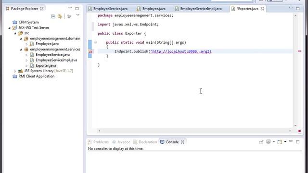Close the Exporter.java editor tab
This screenshot has width=308, height=173.
(x=262, y=9)
